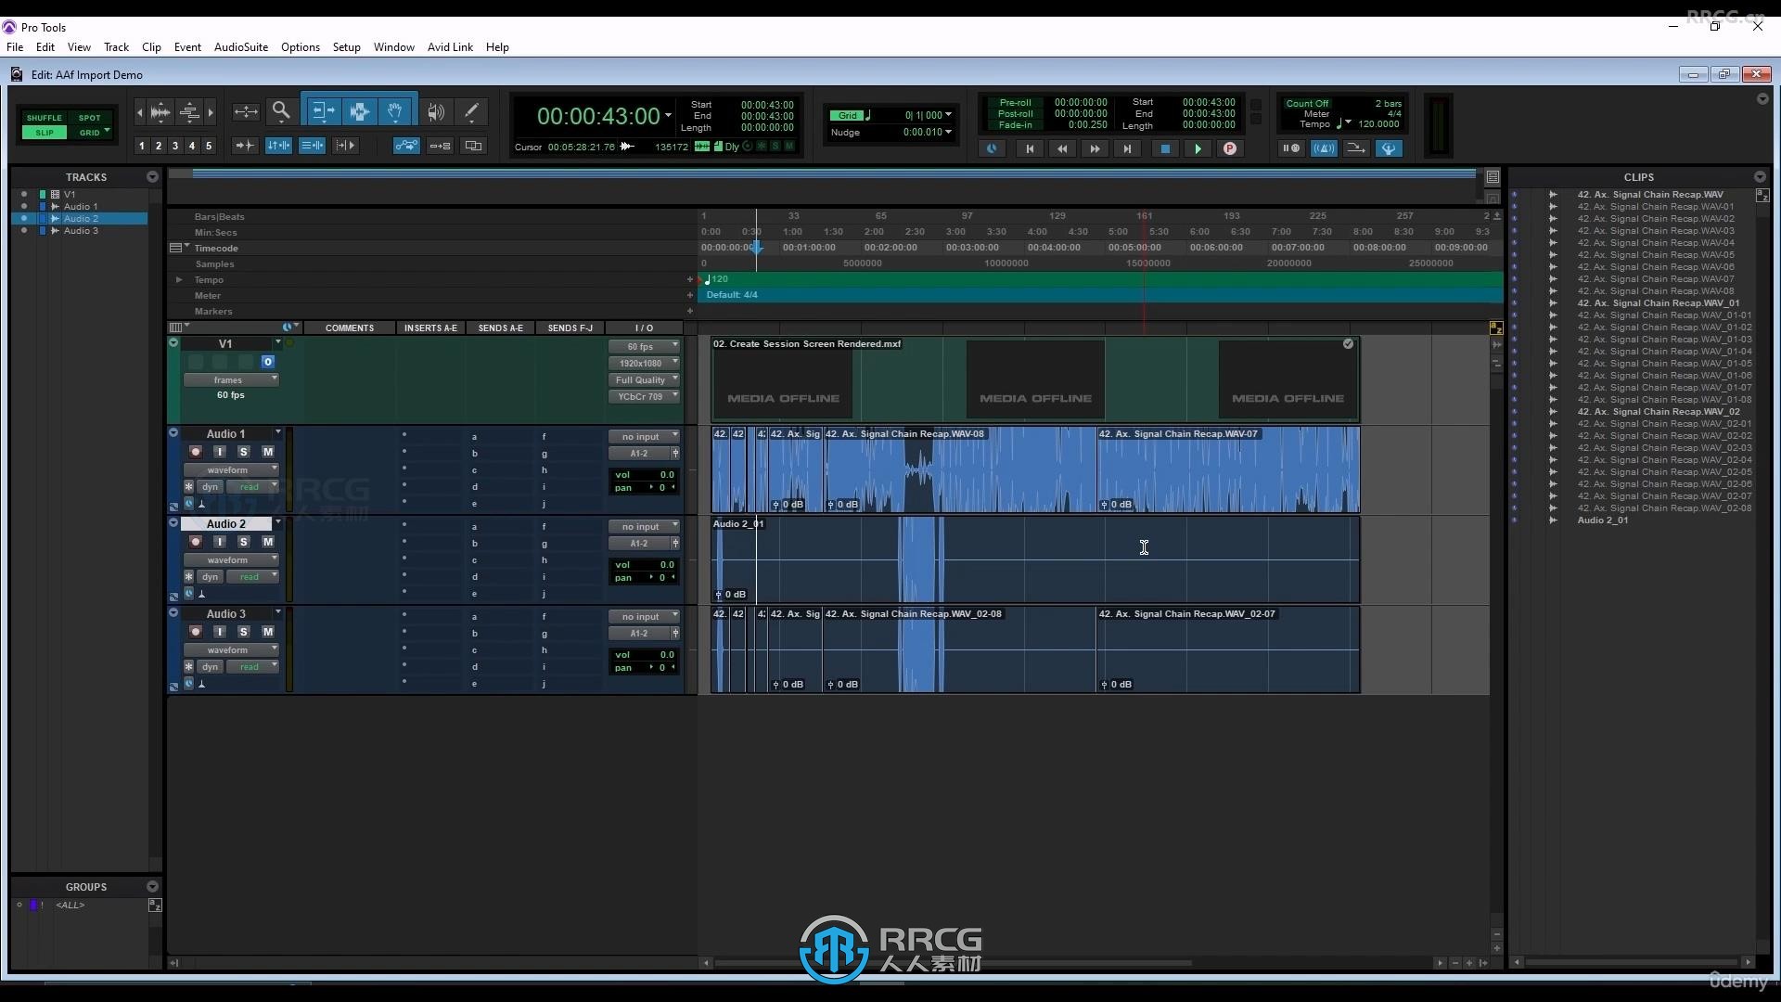This screenshot has height=1002, width=1781.
Task: Click the Fast Forward transport button
Action: [x=1095, y=148]
